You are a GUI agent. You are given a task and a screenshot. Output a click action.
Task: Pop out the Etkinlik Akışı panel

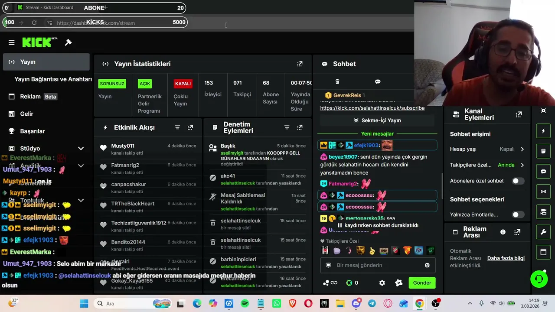pos(190,127)
